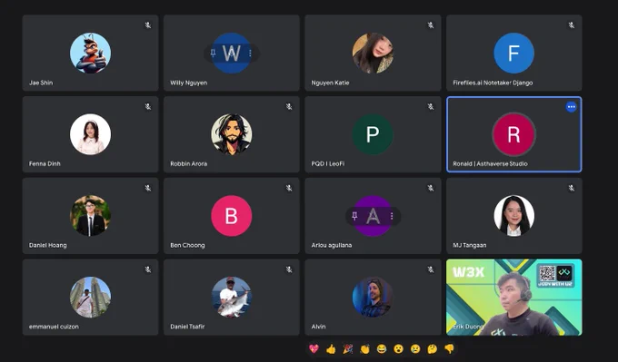Pin Arlou agullana's tile with the pin icon
Image resolution: width=618 pixels, height=362 pixels.
(354, 216)
